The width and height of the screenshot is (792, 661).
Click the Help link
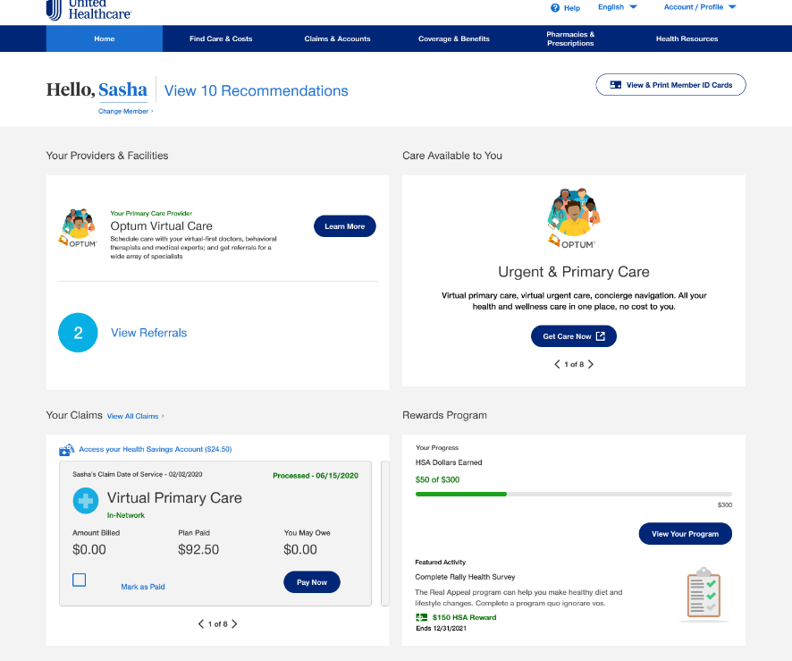click(572, 8)
